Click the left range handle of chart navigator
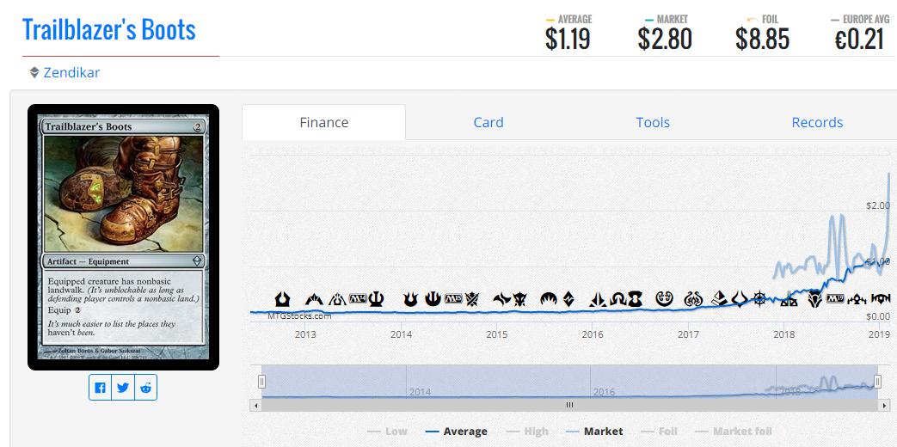897x447 pixels. coord(262,382)
